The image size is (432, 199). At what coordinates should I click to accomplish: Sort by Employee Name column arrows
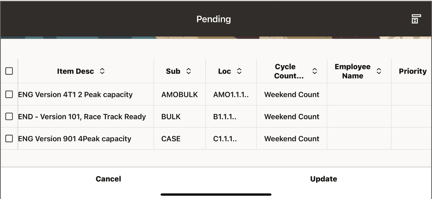(x=379, y=71)
